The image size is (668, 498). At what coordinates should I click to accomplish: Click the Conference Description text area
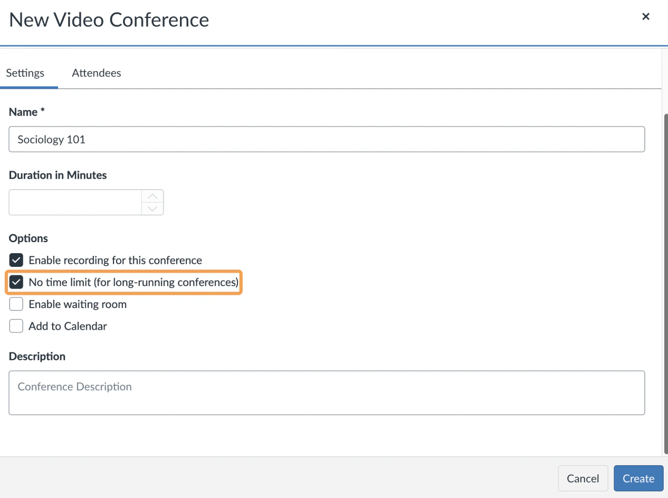click(327, 392)
